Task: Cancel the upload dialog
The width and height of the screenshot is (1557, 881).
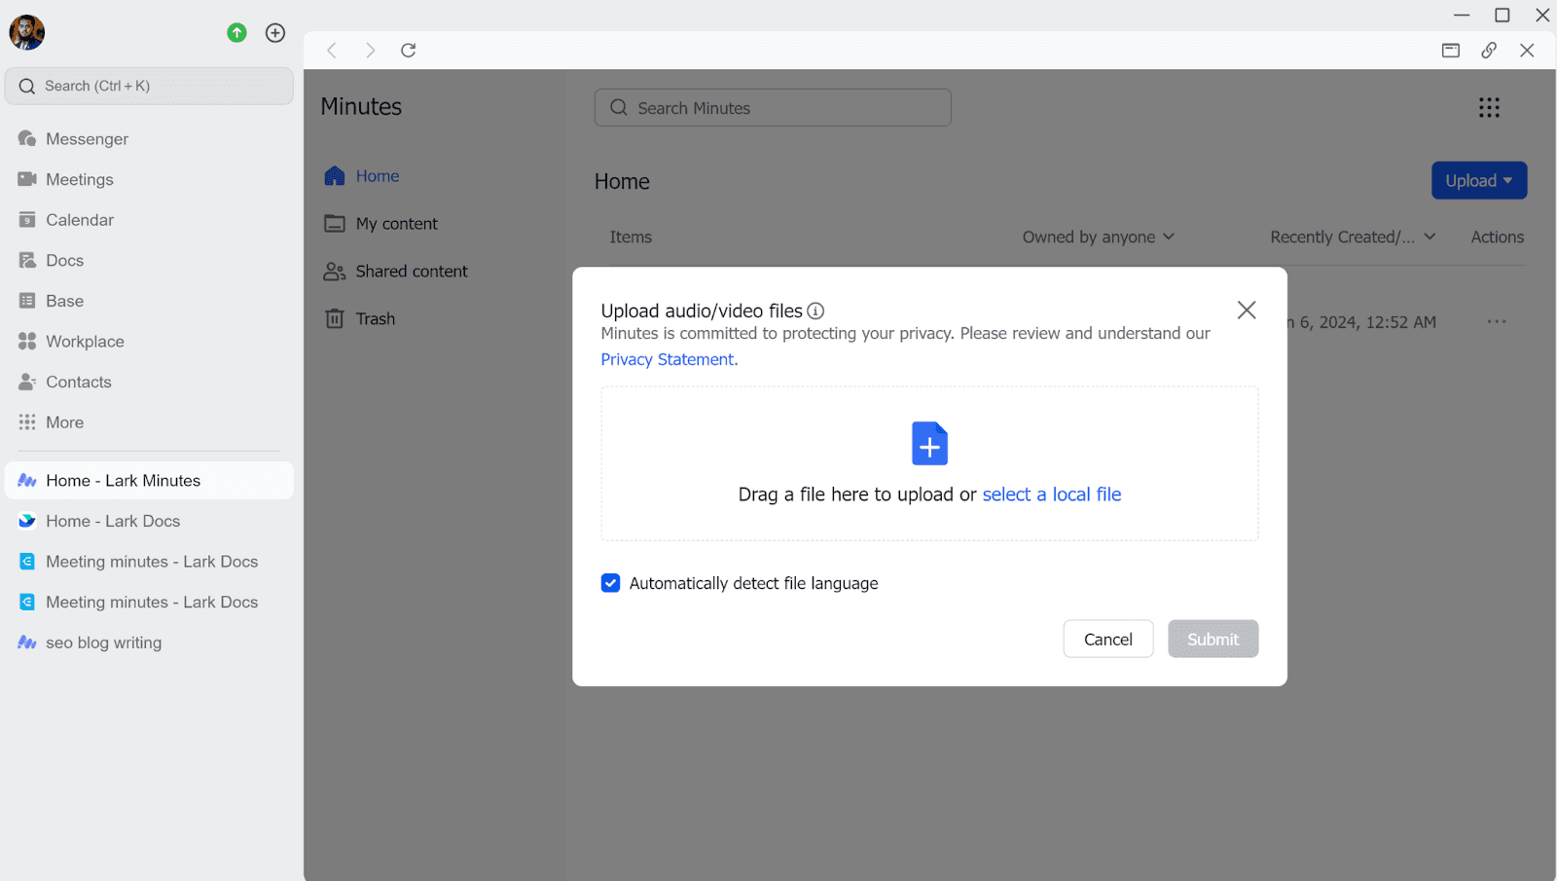Action: pyautogui.click(x=1108, y=639)
